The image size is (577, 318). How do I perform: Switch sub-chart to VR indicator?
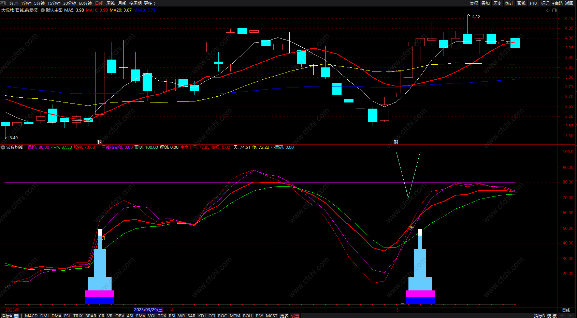pos(110,316)
